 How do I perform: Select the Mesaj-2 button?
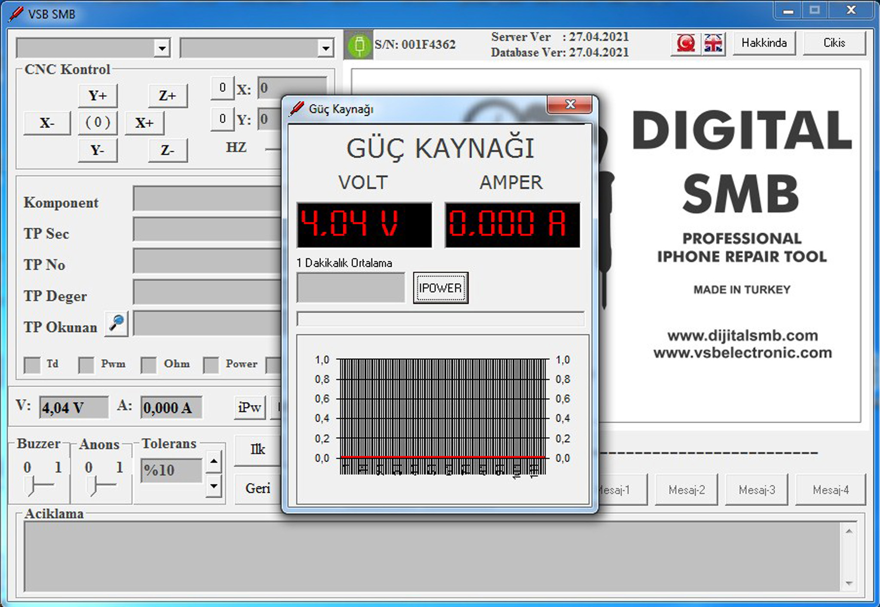[686, 490]
